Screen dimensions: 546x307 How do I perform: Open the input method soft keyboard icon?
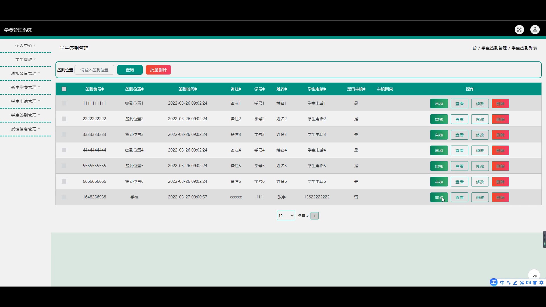528,283
